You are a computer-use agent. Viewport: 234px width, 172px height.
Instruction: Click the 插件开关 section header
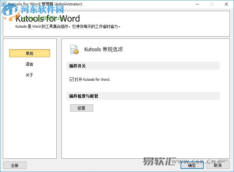click(143, 66)
